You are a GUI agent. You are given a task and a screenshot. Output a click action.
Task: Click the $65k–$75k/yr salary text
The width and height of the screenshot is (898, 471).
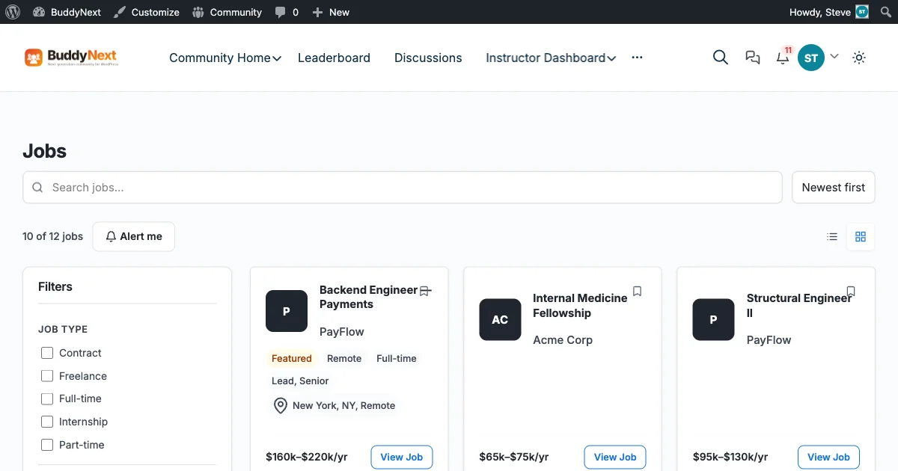point(514,457)
